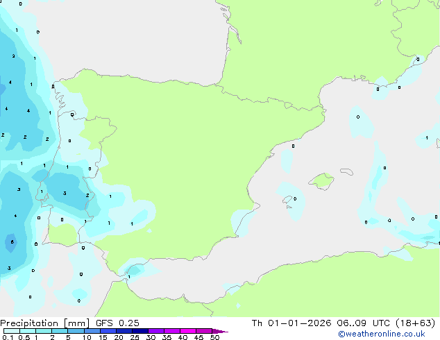Click Mallorca island on the map
This screenshot has height=340, width=440.
pyautogui.click(x=322, y=181)
